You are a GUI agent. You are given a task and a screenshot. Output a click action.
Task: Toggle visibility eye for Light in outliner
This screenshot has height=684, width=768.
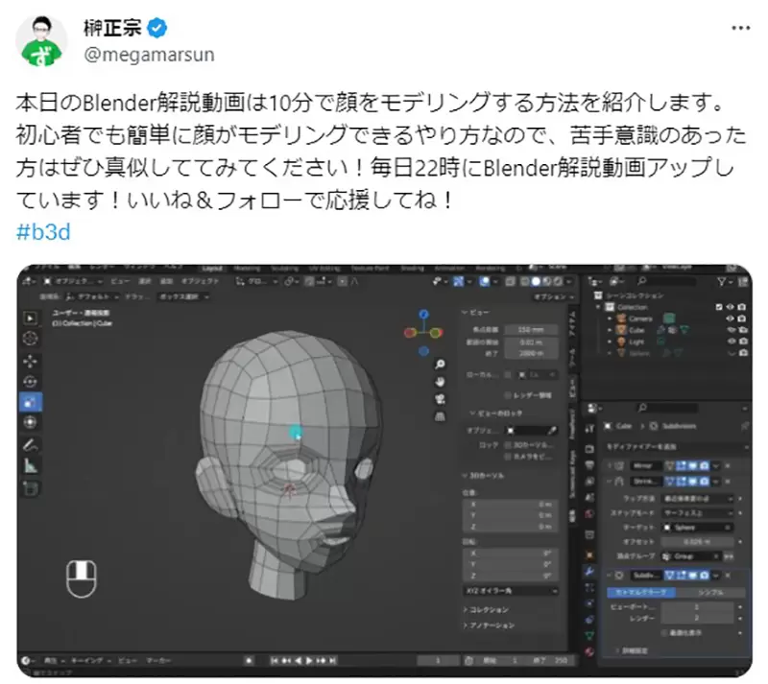732,342
